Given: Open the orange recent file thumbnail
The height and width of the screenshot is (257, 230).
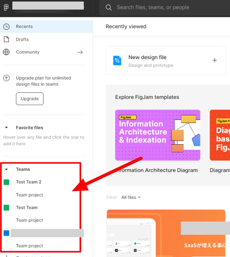Looking at the screenshot, I should click(166, 233).
